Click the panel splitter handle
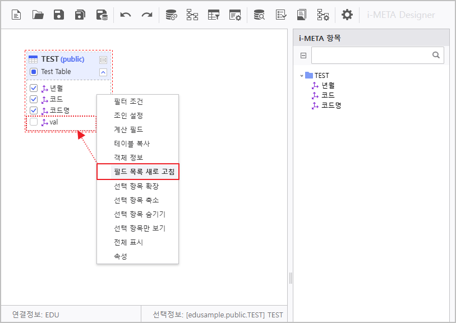 tap(290, 278)
